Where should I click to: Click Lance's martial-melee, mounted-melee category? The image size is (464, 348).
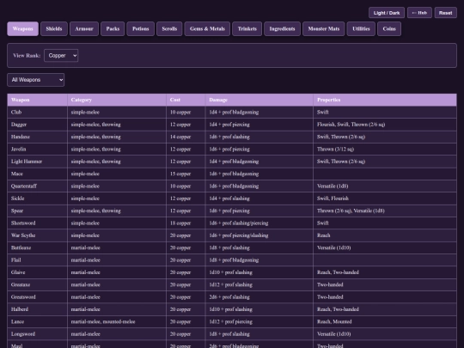point(103,321)
